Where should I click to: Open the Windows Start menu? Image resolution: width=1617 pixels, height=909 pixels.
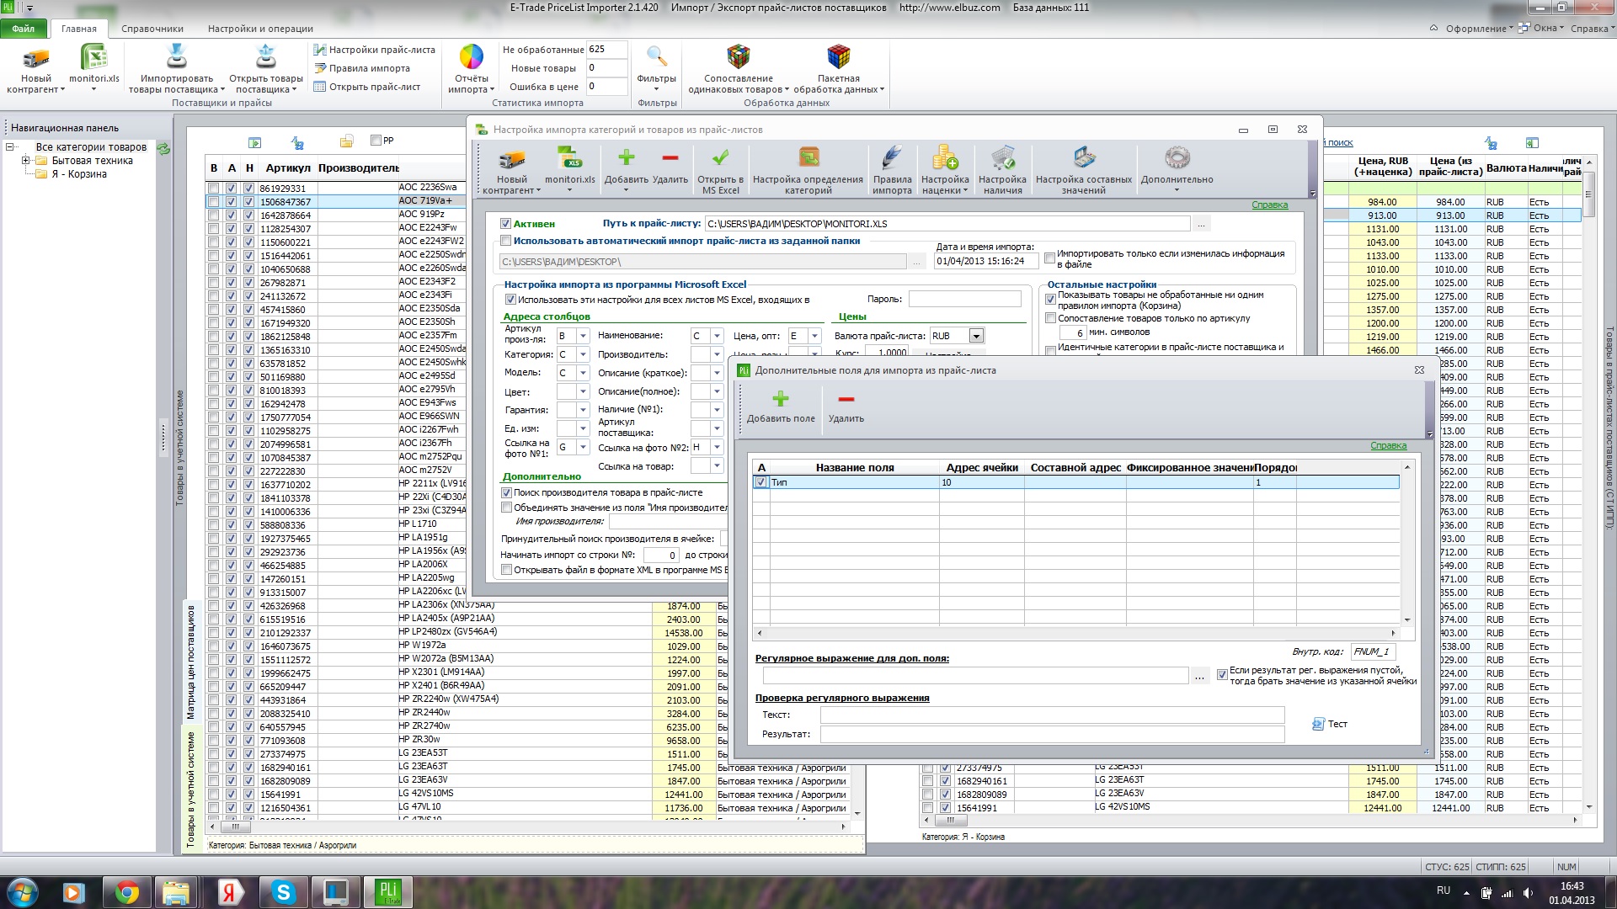22,891
